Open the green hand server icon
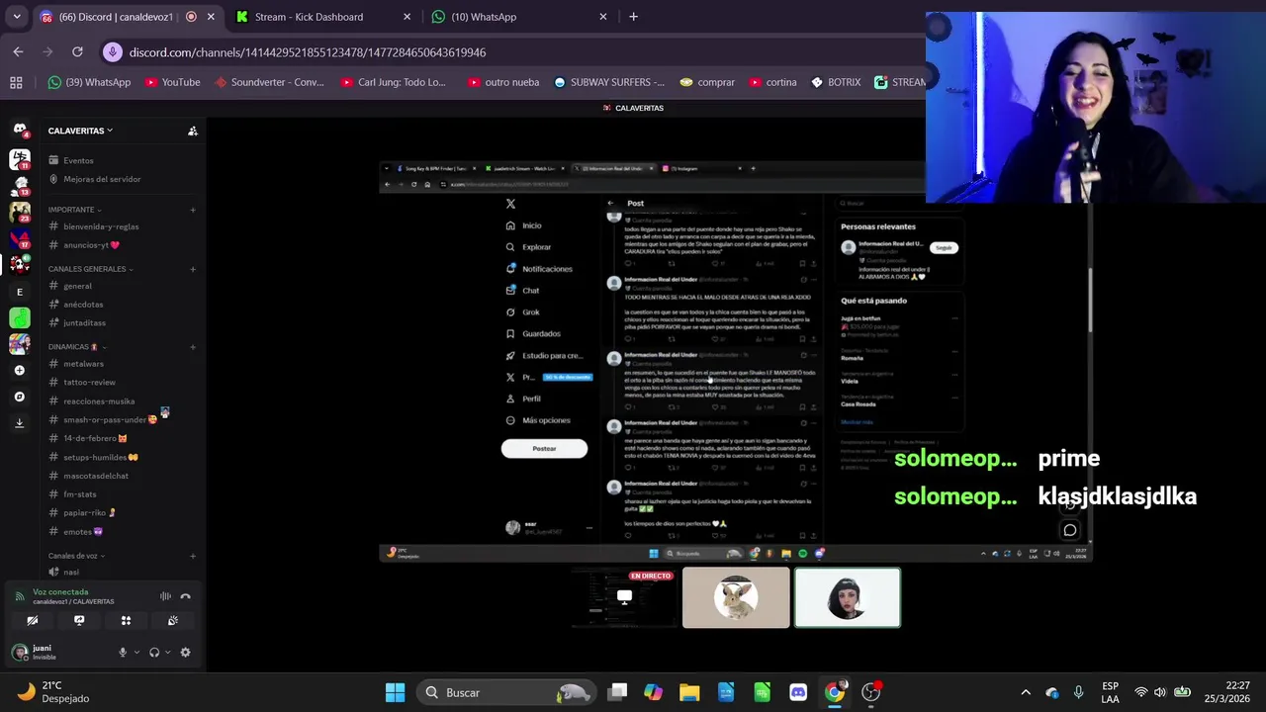This screenshot has height=712, width=1266. click(x=19, y=317)
